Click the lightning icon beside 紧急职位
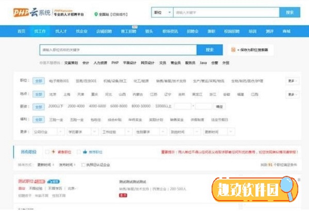The image size is (309, 211). pos(54,152)
